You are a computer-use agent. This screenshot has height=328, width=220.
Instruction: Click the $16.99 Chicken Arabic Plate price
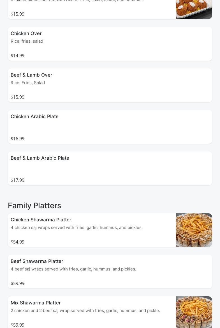tap(18, 139)
